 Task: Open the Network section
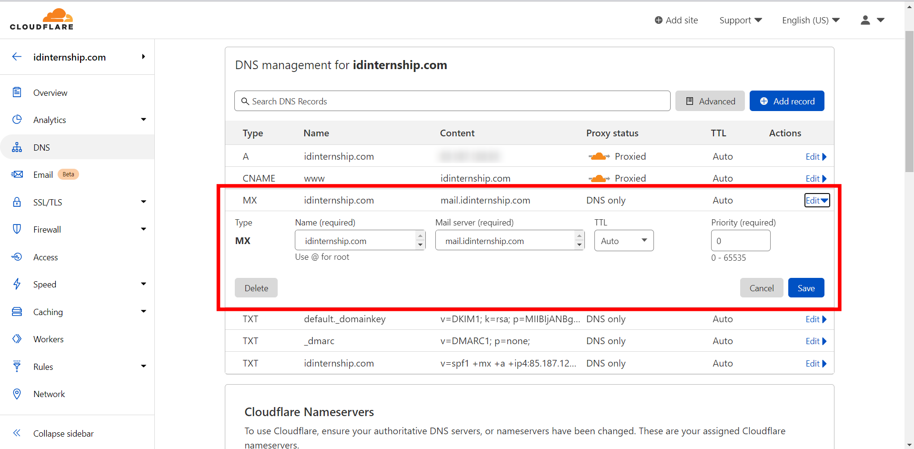click(49, 394)
